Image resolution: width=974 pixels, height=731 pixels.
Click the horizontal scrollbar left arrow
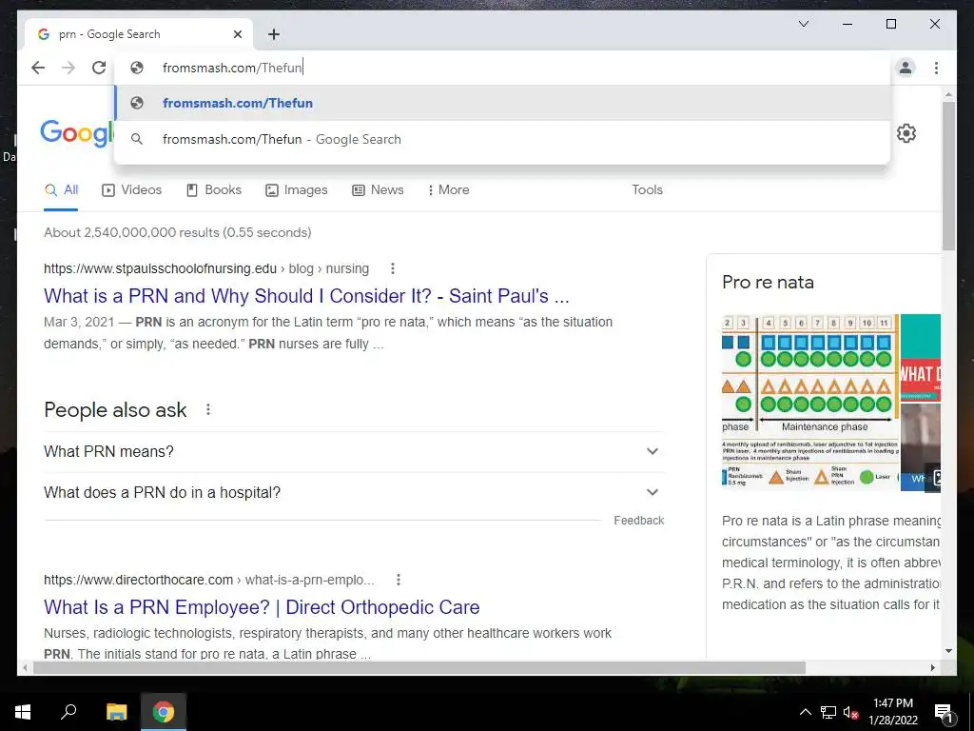(x=25, y=667)
